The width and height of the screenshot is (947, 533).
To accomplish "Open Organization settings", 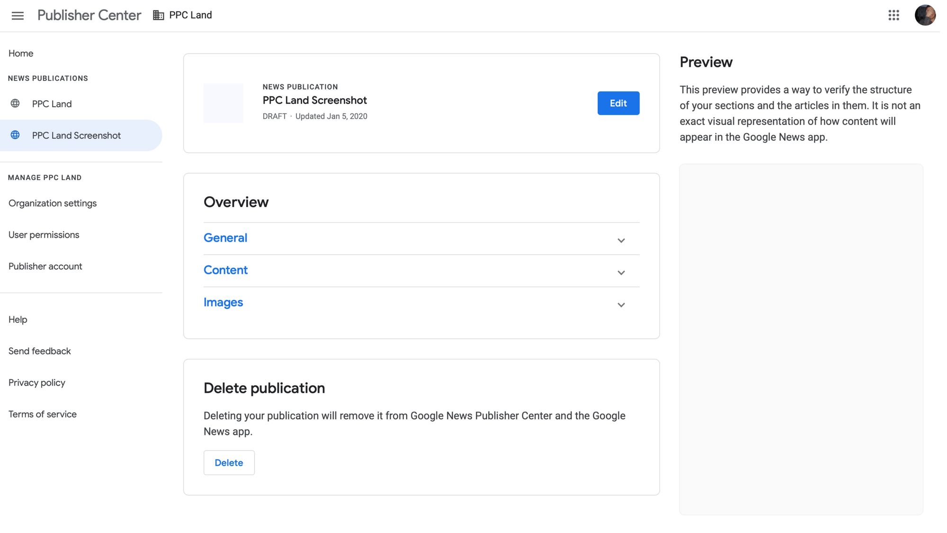I will pyautogui.click(x=52, y=203).
